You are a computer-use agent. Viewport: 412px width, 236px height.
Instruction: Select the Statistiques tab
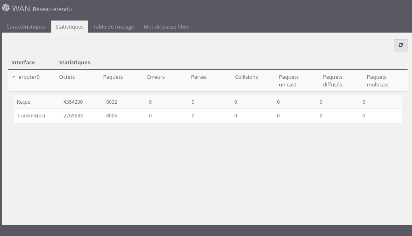click(x=70, y=27)
